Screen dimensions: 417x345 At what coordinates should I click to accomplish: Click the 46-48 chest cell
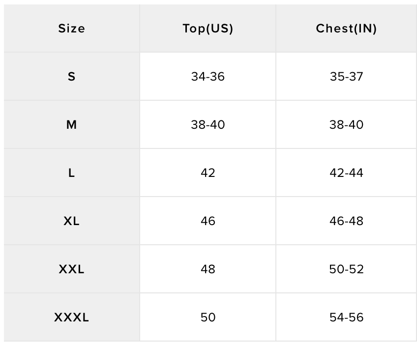click(346, 221)
